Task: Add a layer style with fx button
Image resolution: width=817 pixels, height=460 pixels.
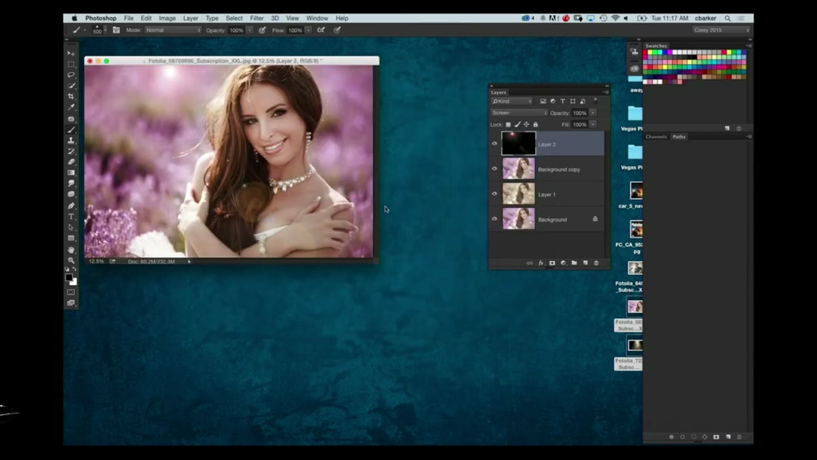Action: [x=541, y=263]
